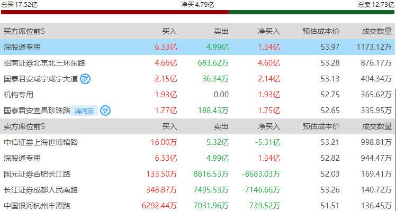
Task: Click the 成交数量 column header in seller table
Action: tap(376, 126)
